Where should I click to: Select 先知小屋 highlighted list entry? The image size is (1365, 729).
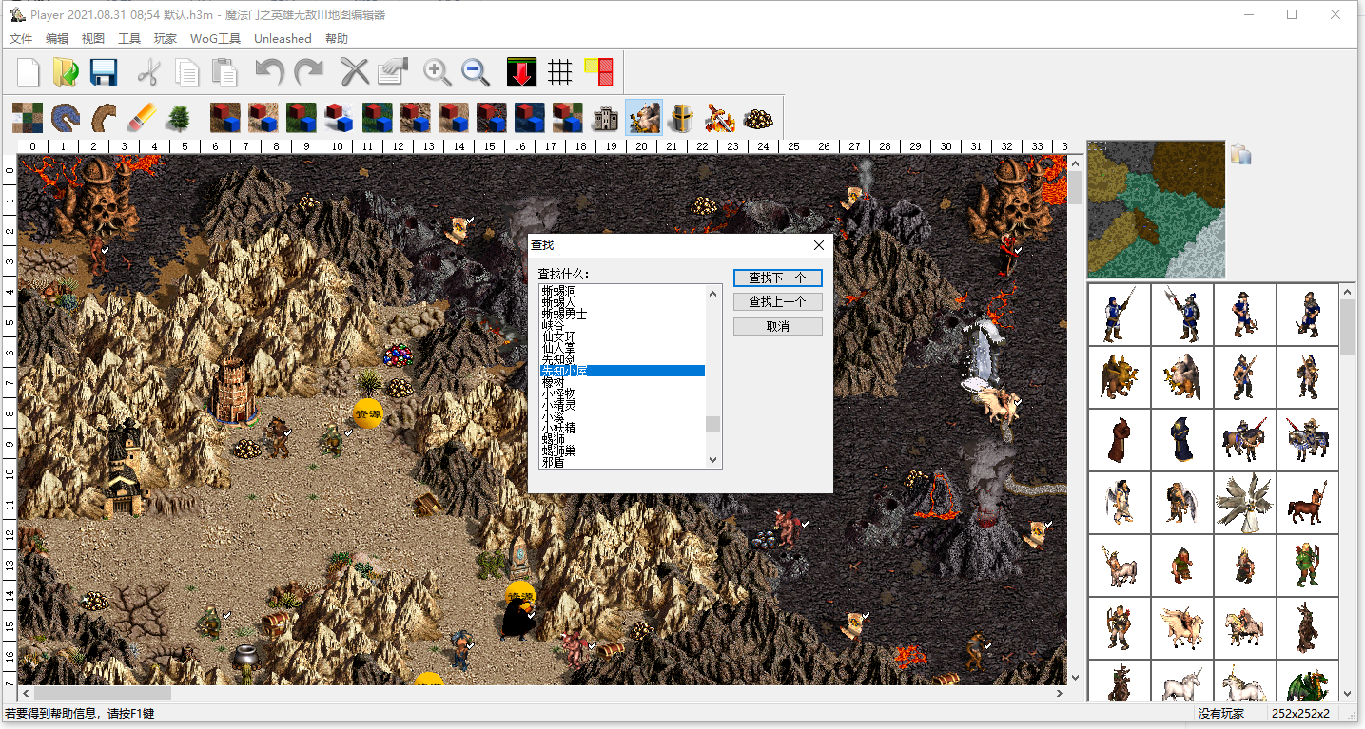pyautogui.click(x=622, y=371)
